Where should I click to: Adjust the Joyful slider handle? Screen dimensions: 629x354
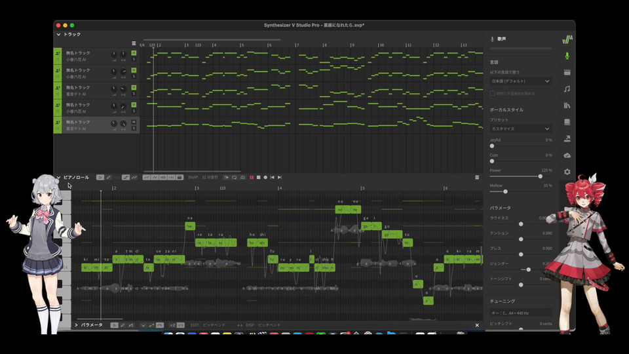coord(492,146)
